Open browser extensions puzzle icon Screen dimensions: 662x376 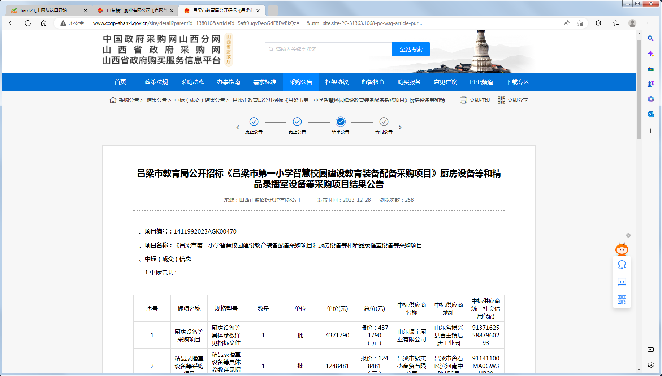(598, 23)
